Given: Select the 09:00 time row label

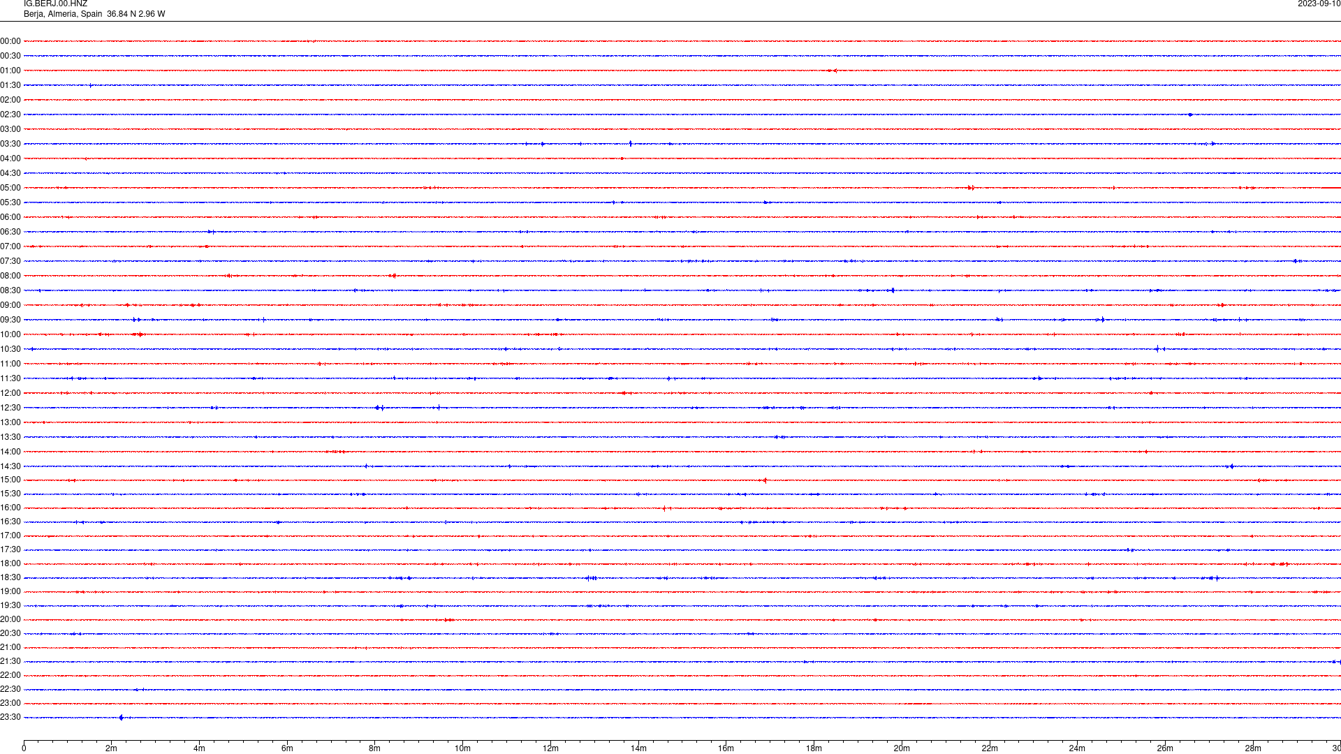Looking at the screenshot, I should (x=10, y=305).
